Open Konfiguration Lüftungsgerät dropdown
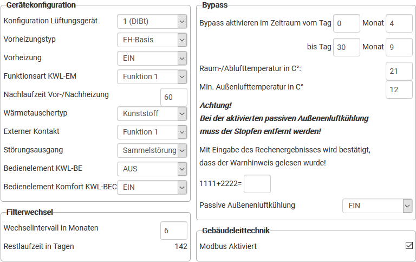Screen dimensions: 416x262 coord(152,21)
